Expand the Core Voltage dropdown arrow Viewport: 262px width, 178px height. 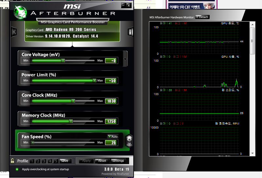click(125, 60)
